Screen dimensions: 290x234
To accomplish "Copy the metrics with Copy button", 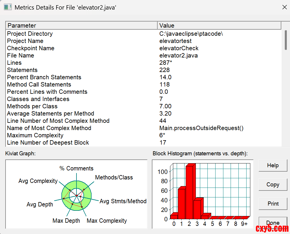I will [x=273, y=185].
